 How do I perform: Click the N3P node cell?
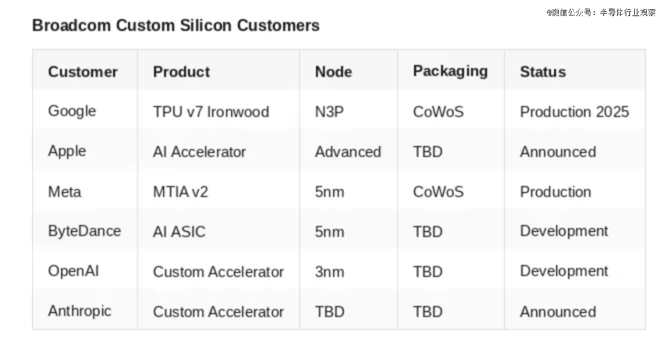pyautogui.click(x=329, y=112)
